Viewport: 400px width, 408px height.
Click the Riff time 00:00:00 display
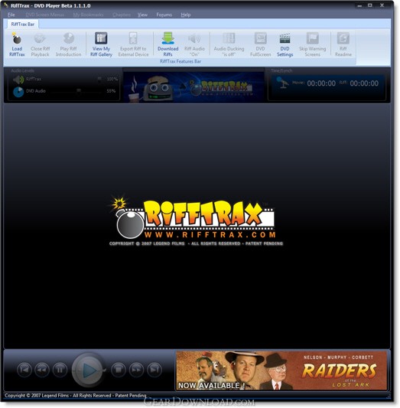click(x=364, y=83)
